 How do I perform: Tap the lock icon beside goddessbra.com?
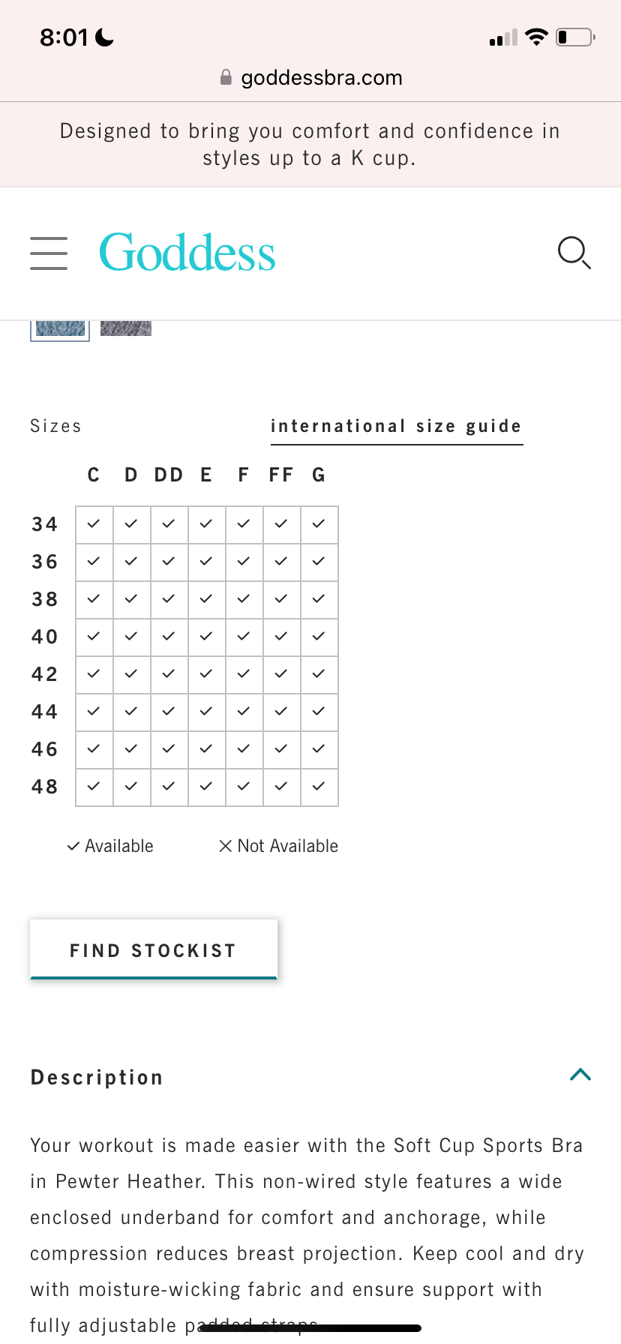[x=226, y=77]
